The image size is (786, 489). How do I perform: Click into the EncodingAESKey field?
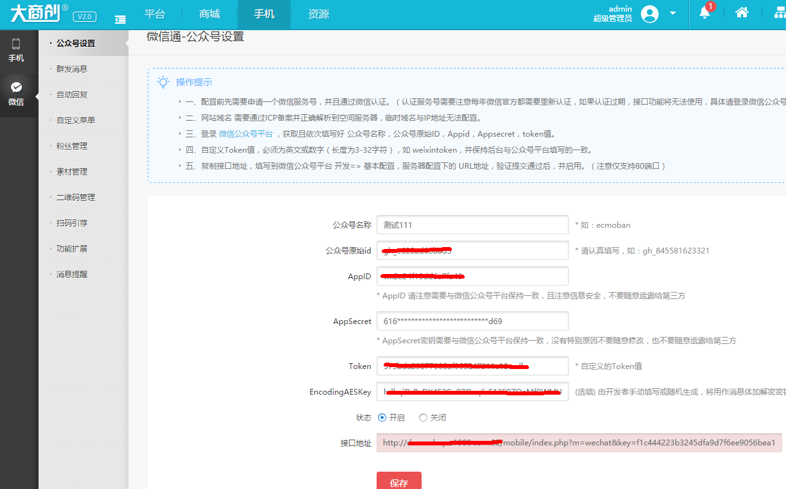pos(472,391)
